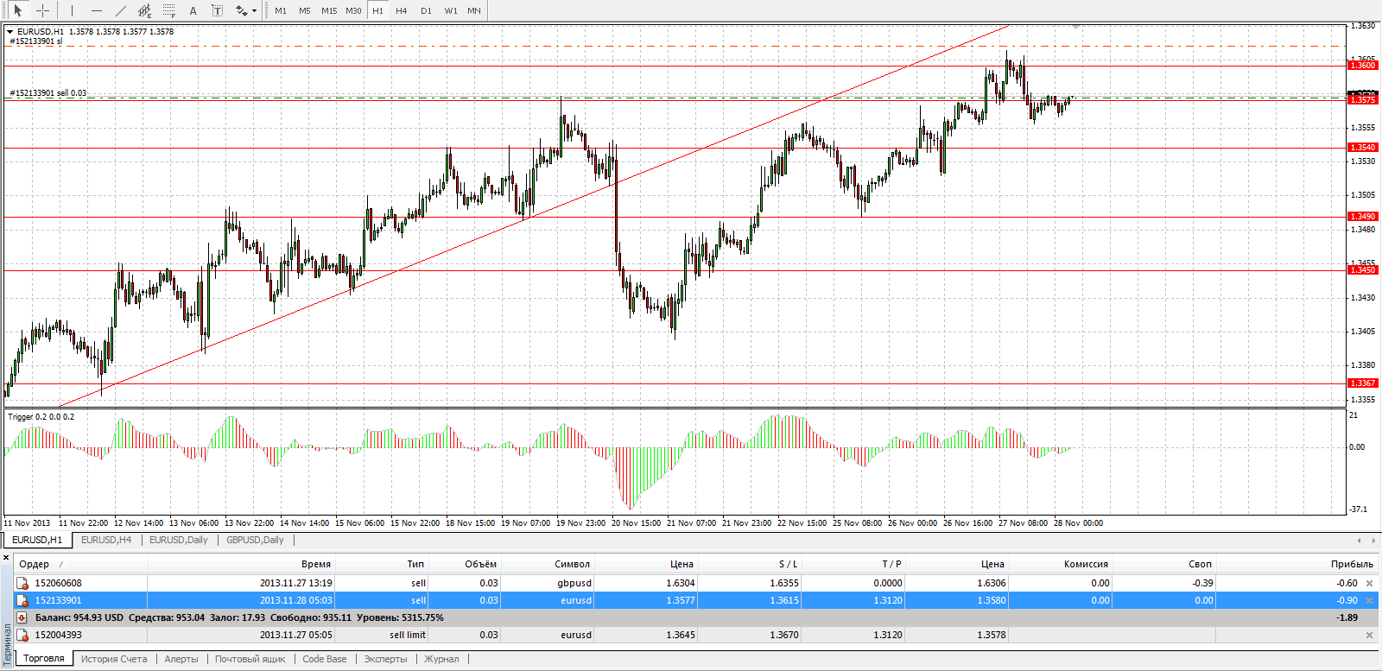Select order number 152133901
This screenshot has width=1382, height=671.
[58, 600]
